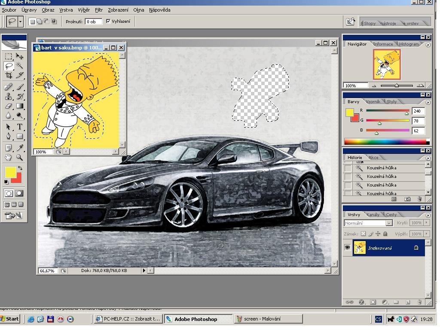The height and width of the screenshot is (330, 440).
Task: Click the Eyedropper tool
Action: point(20,147)
